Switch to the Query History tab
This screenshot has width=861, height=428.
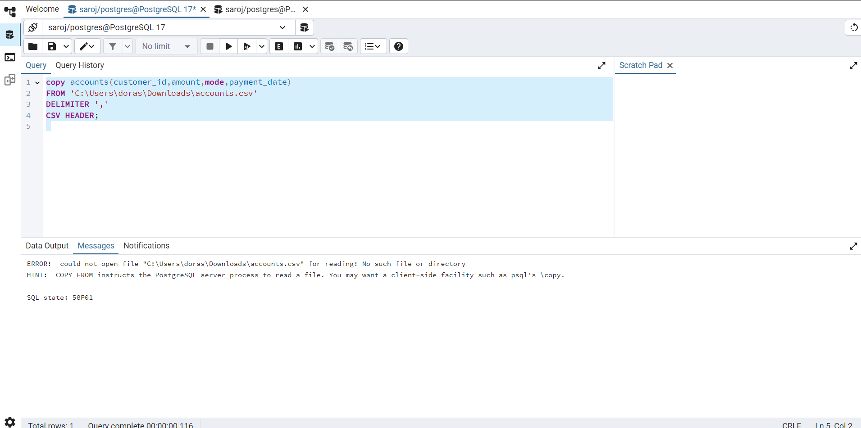[x=80, y=65]
